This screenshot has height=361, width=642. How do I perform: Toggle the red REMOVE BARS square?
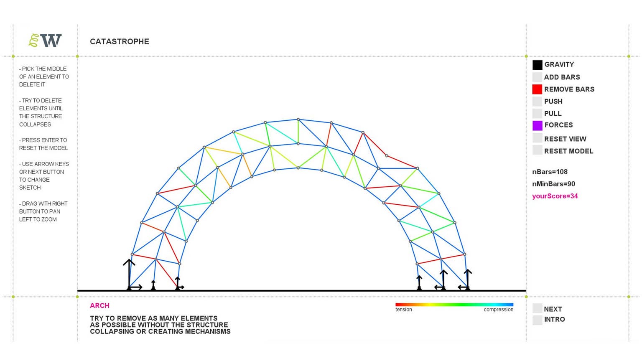point(537,89)
